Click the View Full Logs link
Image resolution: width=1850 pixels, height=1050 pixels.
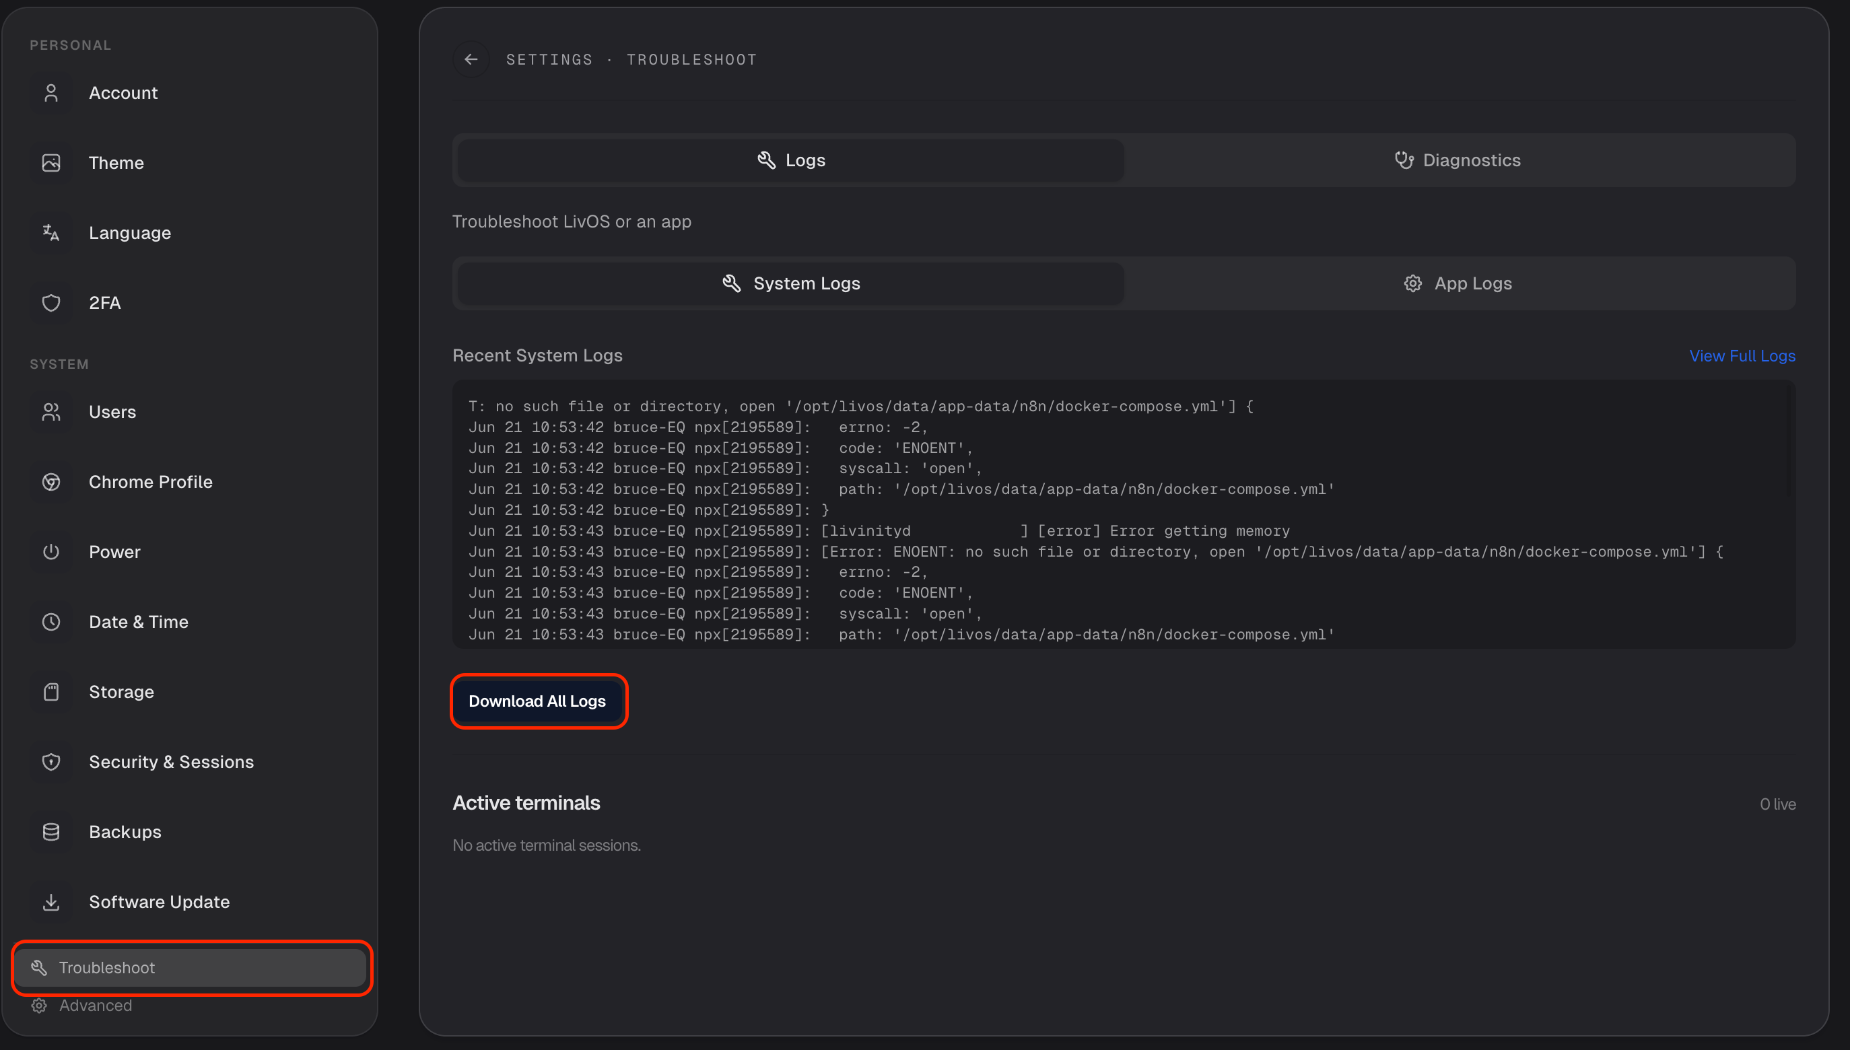(x=1742, y=355)
